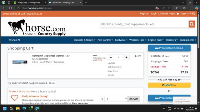Viewport: 200px width, 112px height.
Task: Click top Proceed to Checkout button
Action: coord(169,48)
